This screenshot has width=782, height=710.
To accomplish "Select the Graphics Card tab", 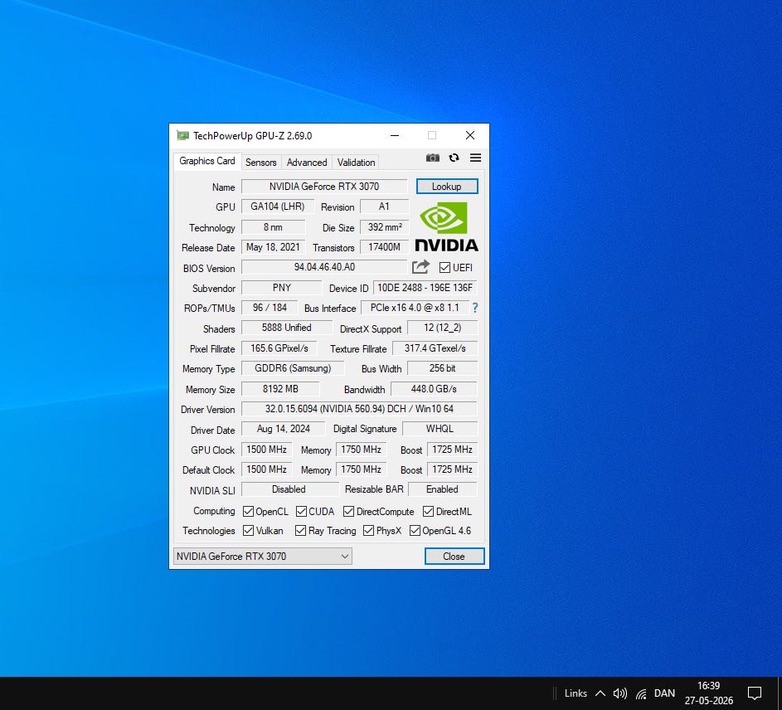I will coord(207,161).
